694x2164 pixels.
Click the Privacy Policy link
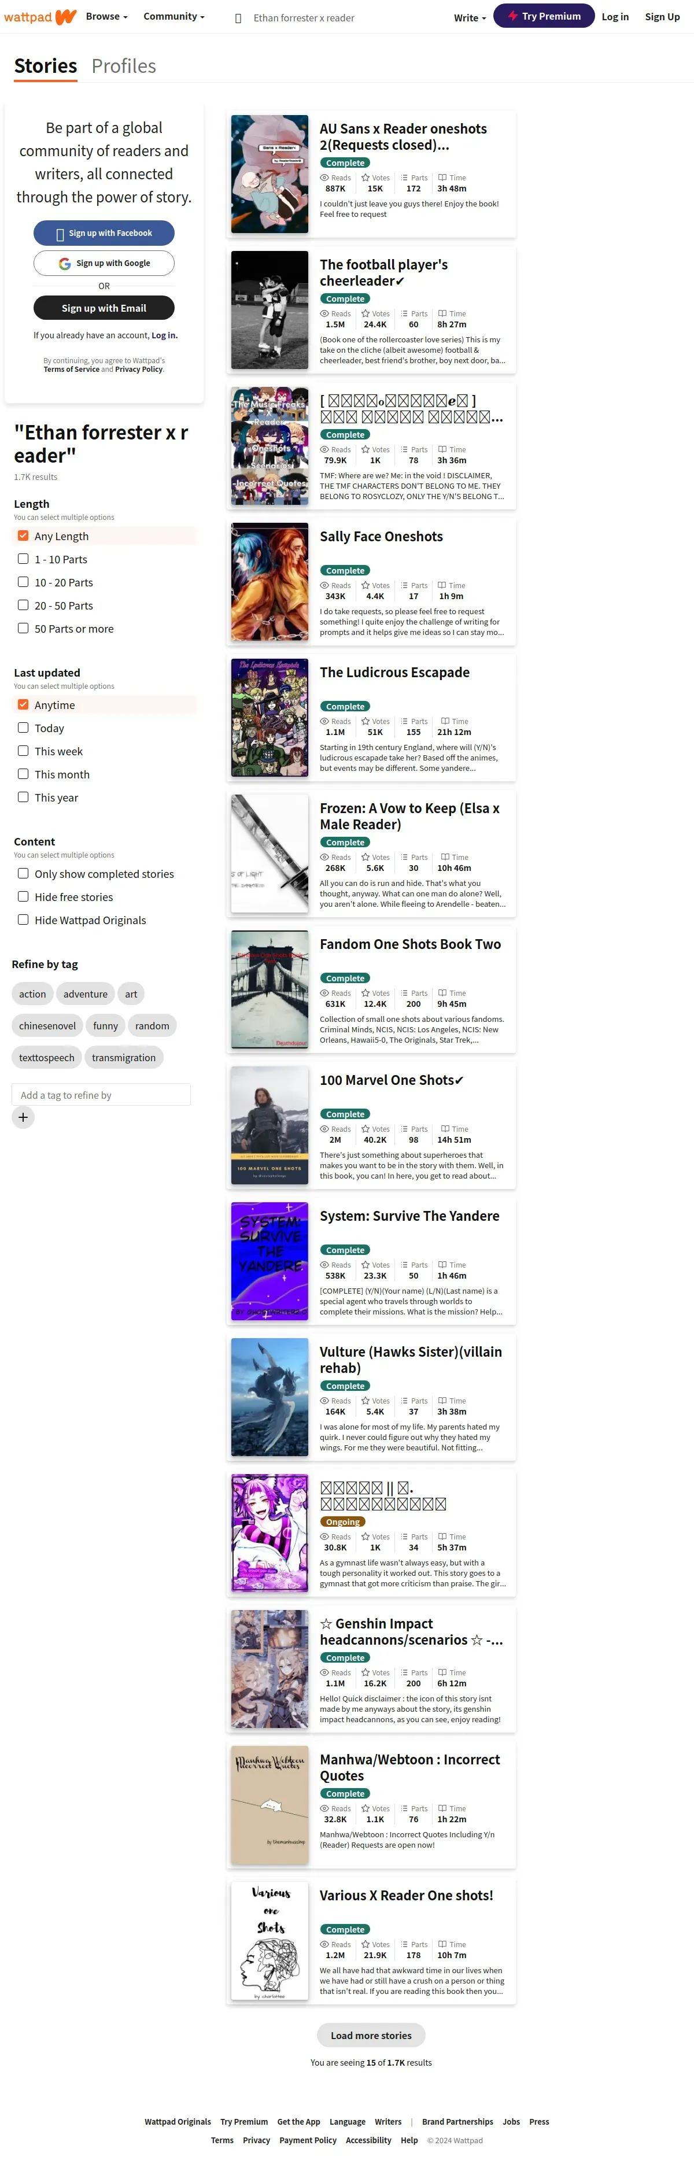[139, 370]
